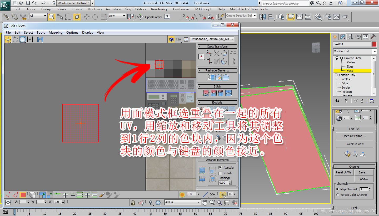Open the Mapping menu in Edit UVWs
379x216 pixels.
click(x=56, y=32)
